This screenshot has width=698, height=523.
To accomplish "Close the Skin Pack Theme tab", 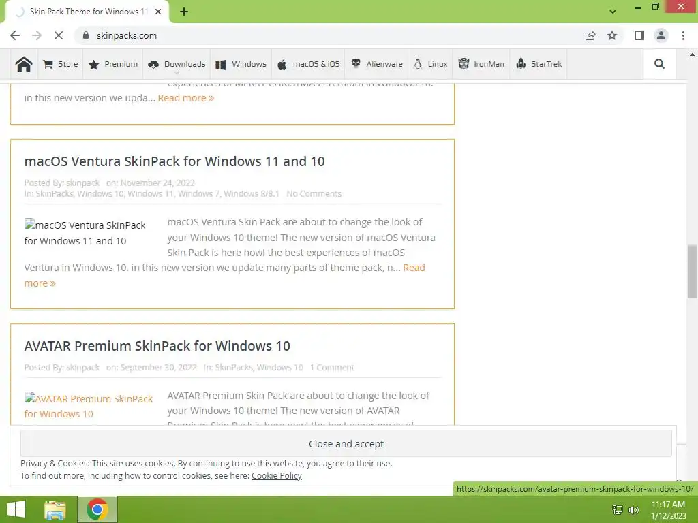I will (158, 12).
